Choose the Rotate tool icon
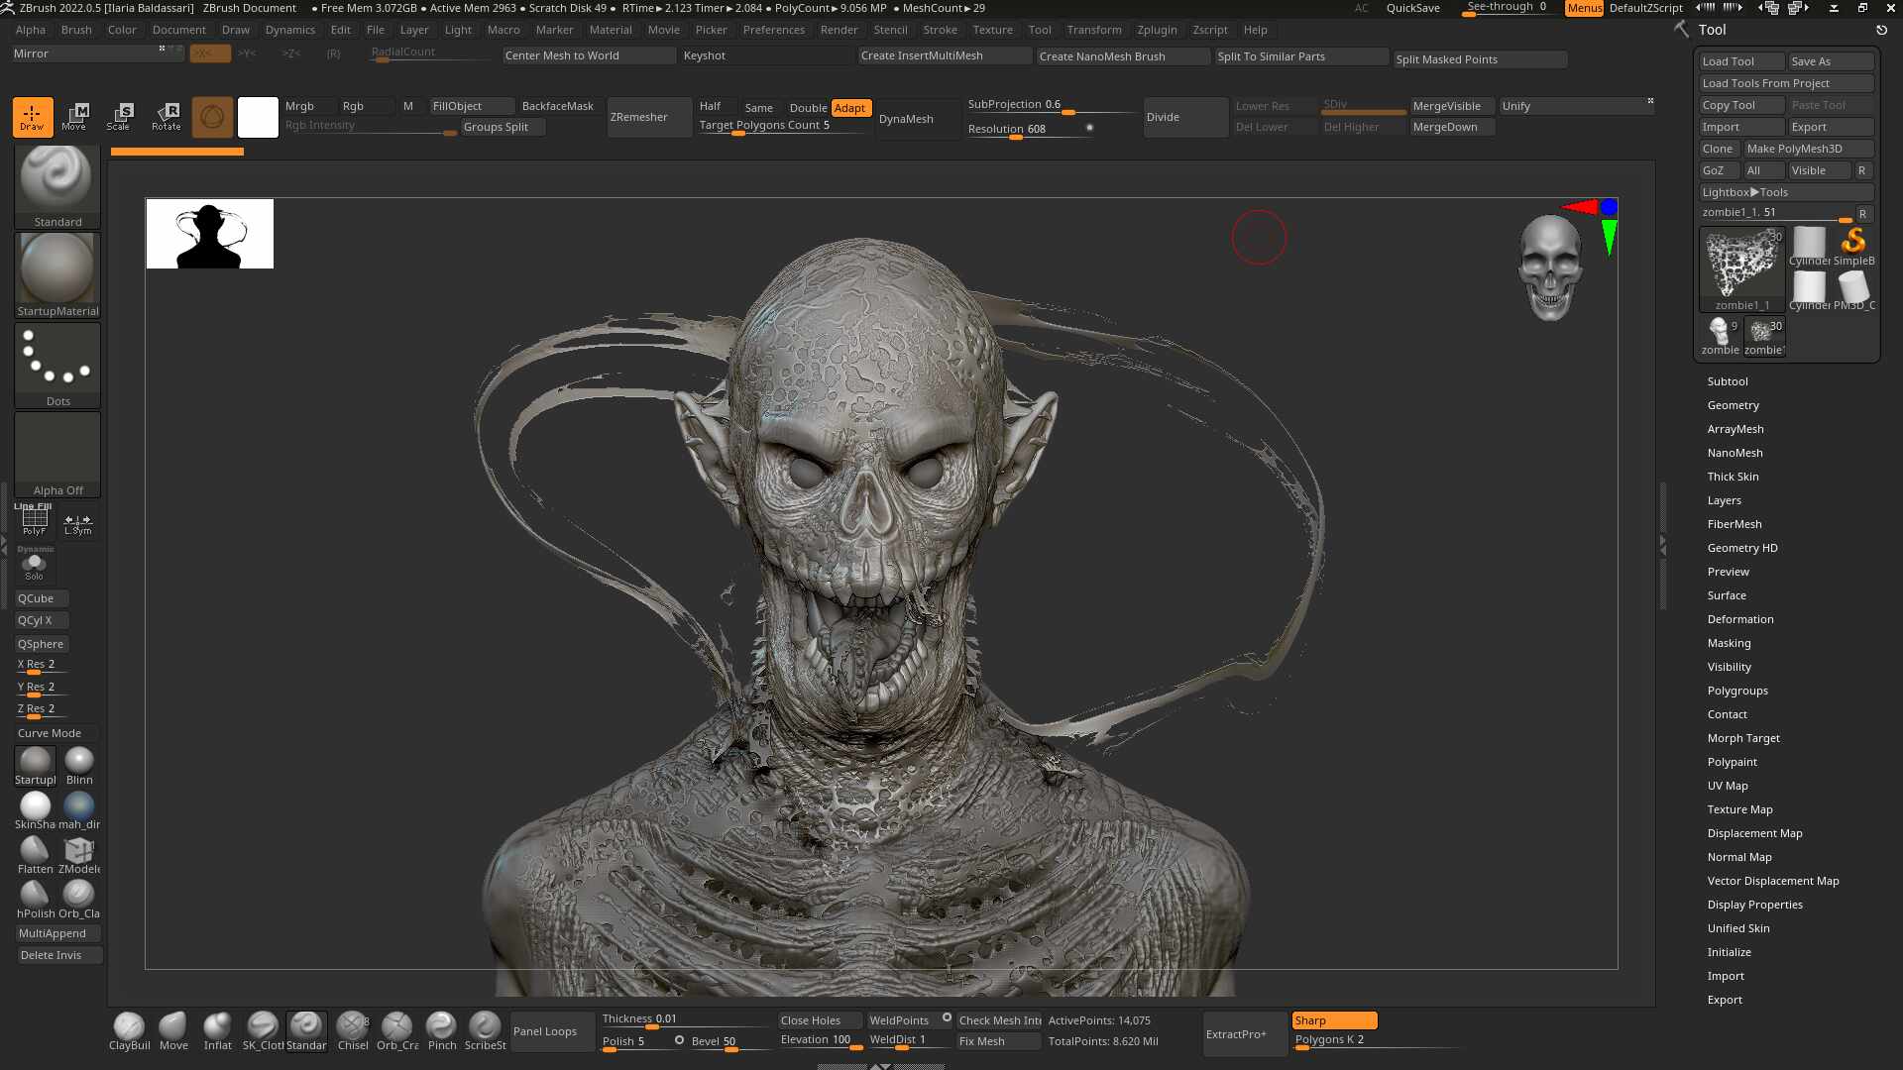Image resolution: width=1903 pixels, height=1070 pixels. tap(166, 117)
